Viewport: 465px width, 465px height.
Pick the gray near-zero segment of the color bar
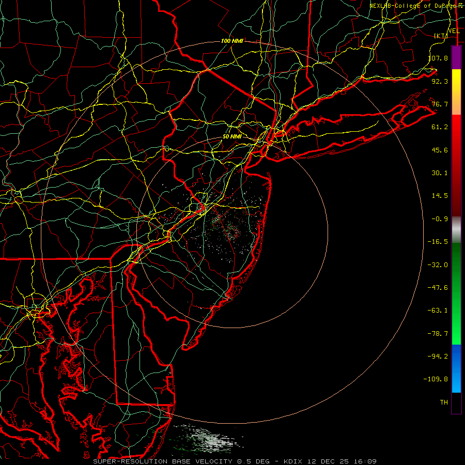[x=456, y=230]
